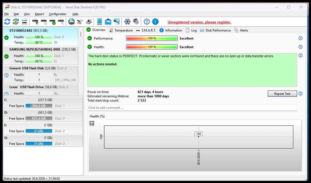Save the health graph via floppy icon
311x183 pixels.
(x=92, y=124)
